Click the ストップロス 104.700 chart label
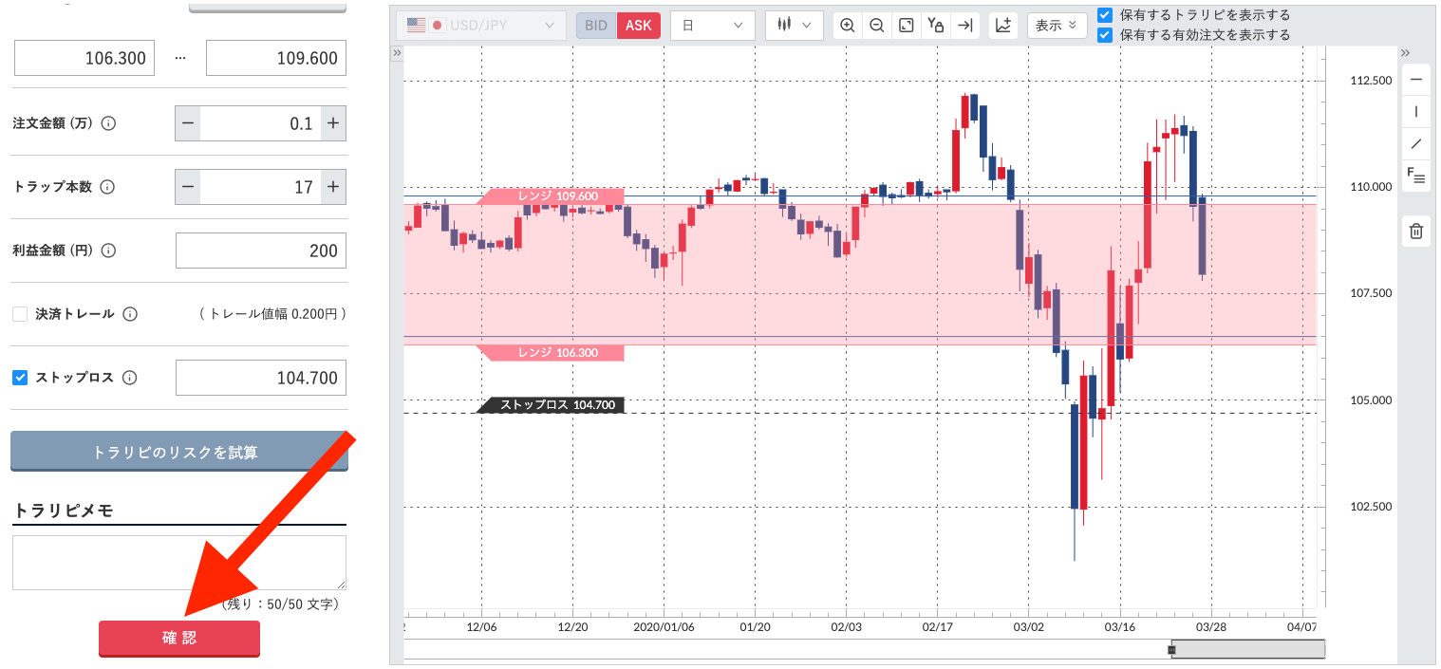The width and height of the screenshot is (1441, 669). coord(551,405)
